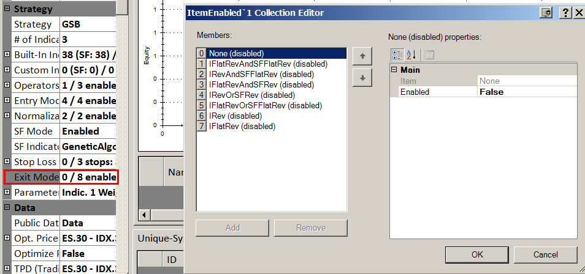Open the Property Pages icon
Viewport: 585px width, 274px height.
(429, 54)
